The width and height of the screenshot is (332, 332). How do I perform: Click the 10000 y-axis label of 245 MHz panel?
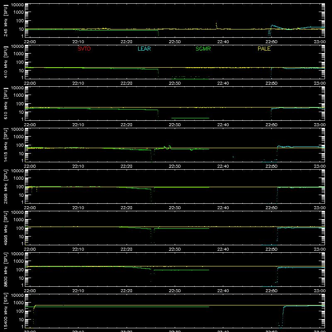click(17, 5)
